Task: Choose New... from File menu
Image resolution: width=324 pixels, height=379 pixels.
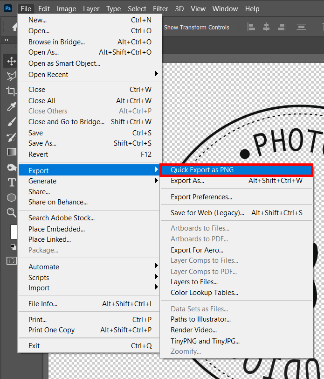Action: click(x=90, y=20)
